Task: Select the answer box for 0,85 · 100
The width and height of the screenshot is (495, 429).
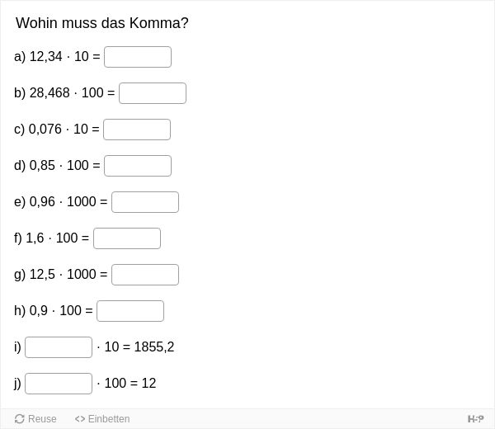Action: point(138,166)
